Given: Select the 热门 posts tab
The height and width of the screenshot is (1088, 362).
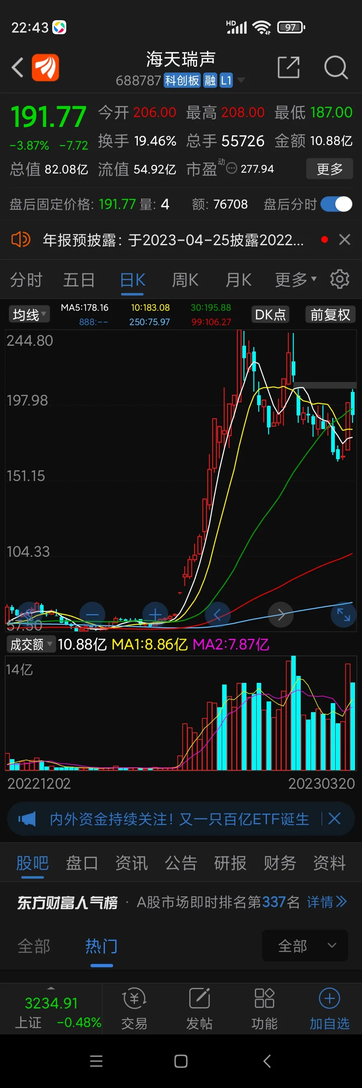Looking at the screenshot, I should pos(101,947).
